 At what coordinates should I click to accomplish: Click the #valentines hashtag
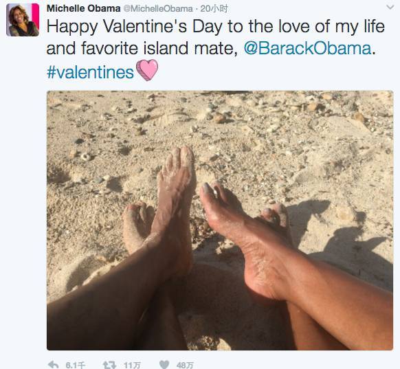tap(90, 72)
